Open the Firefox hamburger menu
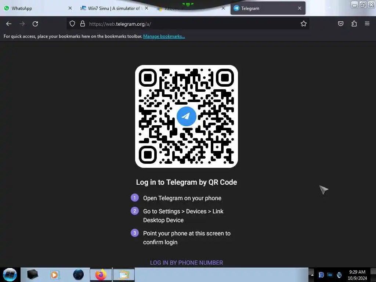The image size is (376, 282). pyautogui.click(x=367, y=23)
